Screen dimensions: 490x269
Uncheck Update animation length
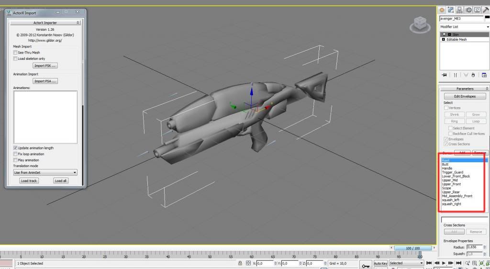coord(15,148)
